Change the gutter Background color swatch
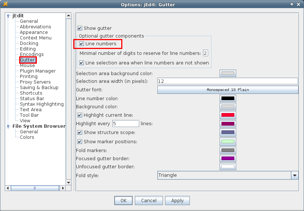 [228, 106]
